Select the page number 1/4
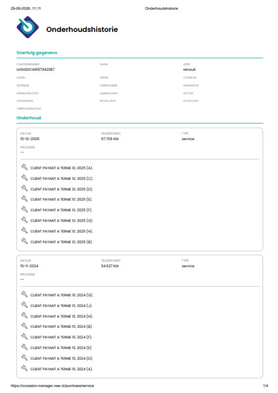 [x=265, y=386]
